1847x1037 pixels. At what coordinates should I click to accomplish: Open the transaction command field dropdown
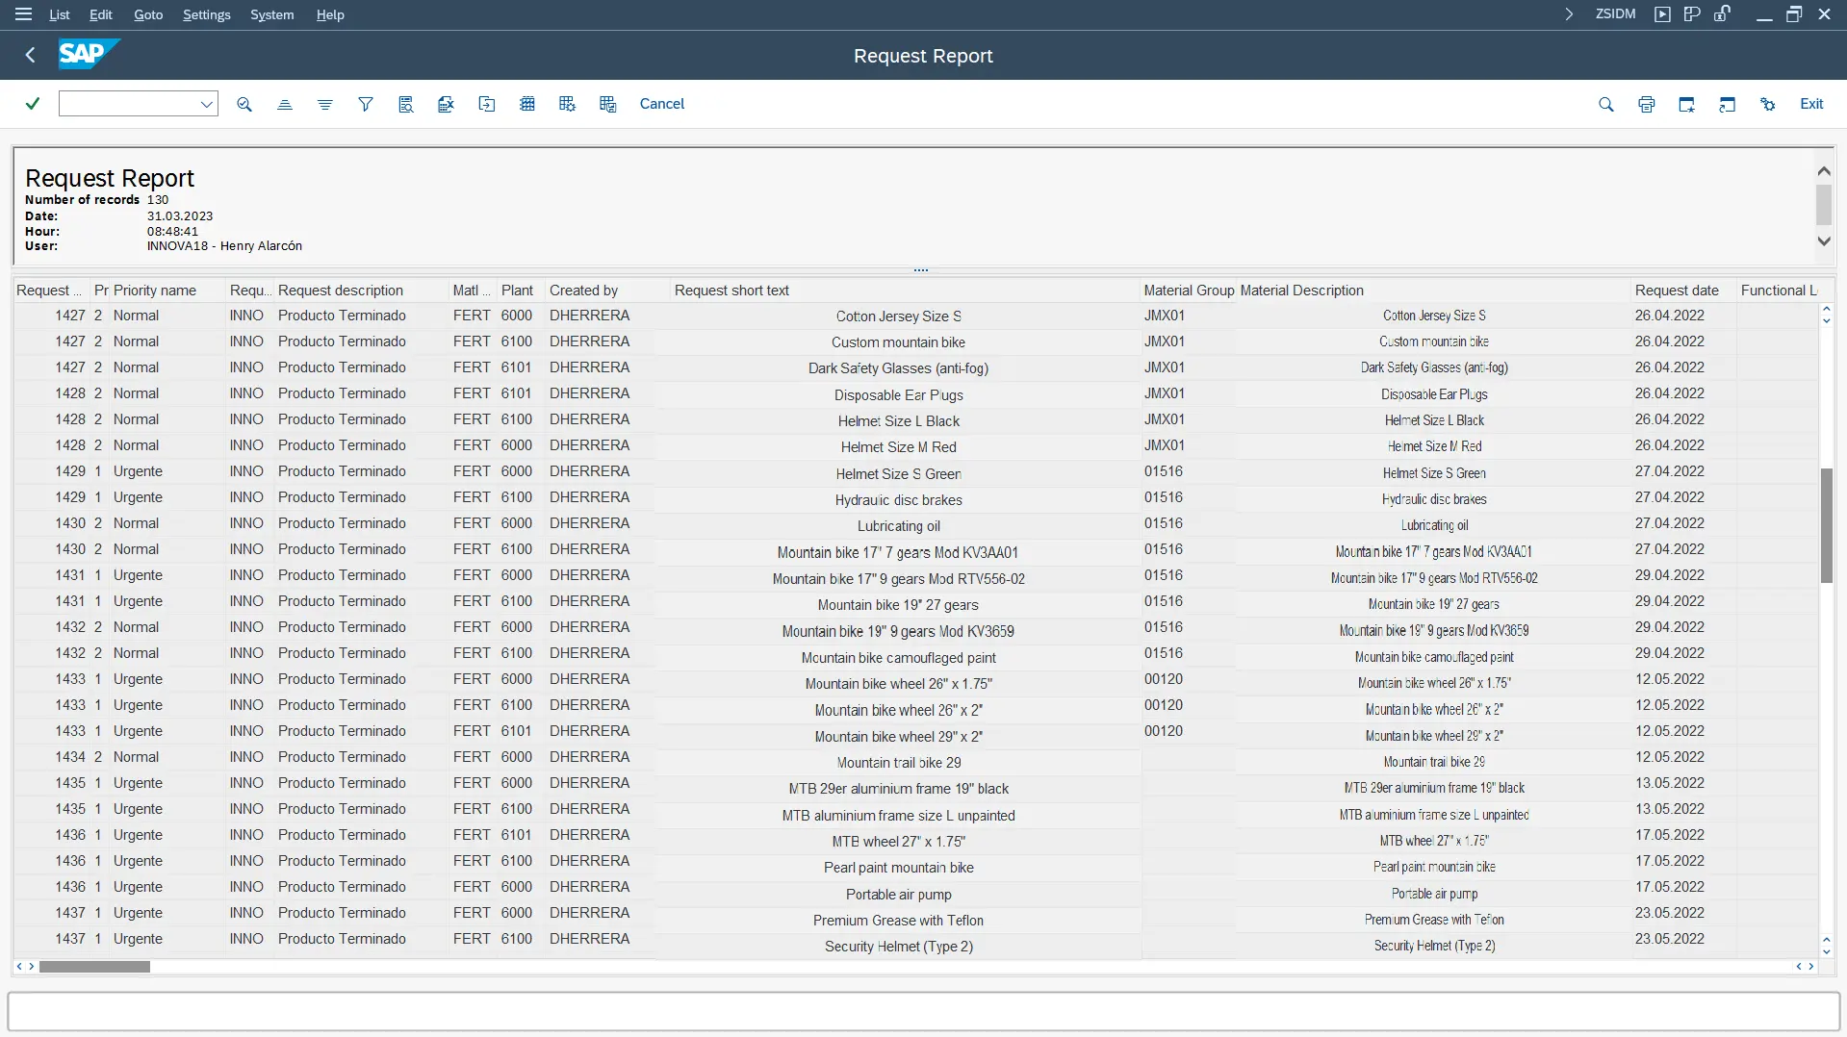pyautogui.click(x=206, y=104)
